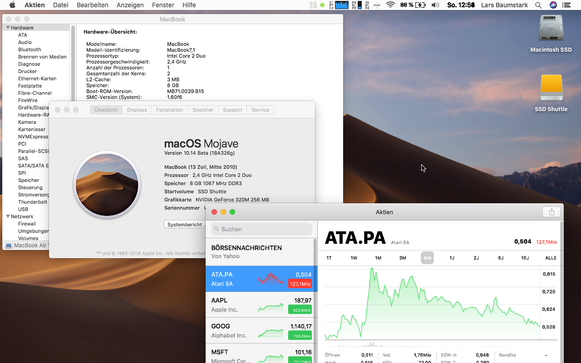The image size is (581, 363).
Task: Select Festplatte in the sidebar
Action: pos(30,86)
